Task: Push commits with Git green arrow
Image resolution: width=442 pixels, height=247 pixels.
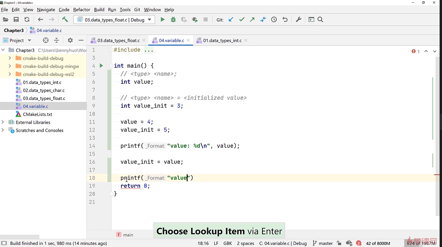Action: point(252,20)
